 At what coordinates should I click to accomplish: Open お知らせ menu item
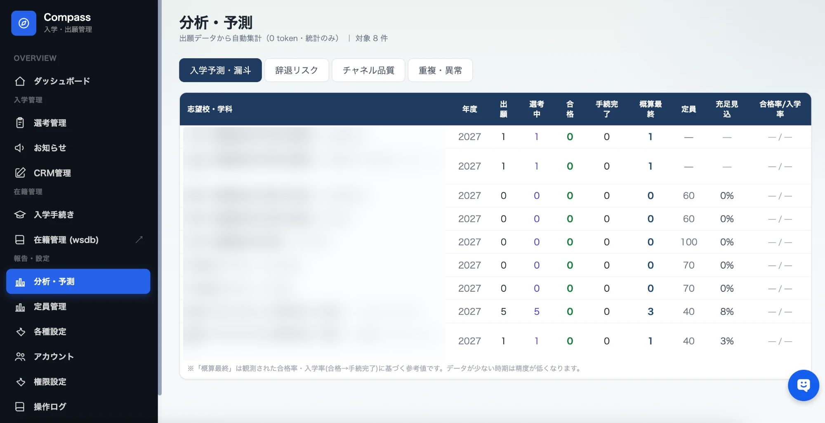(x=78, y=148)
